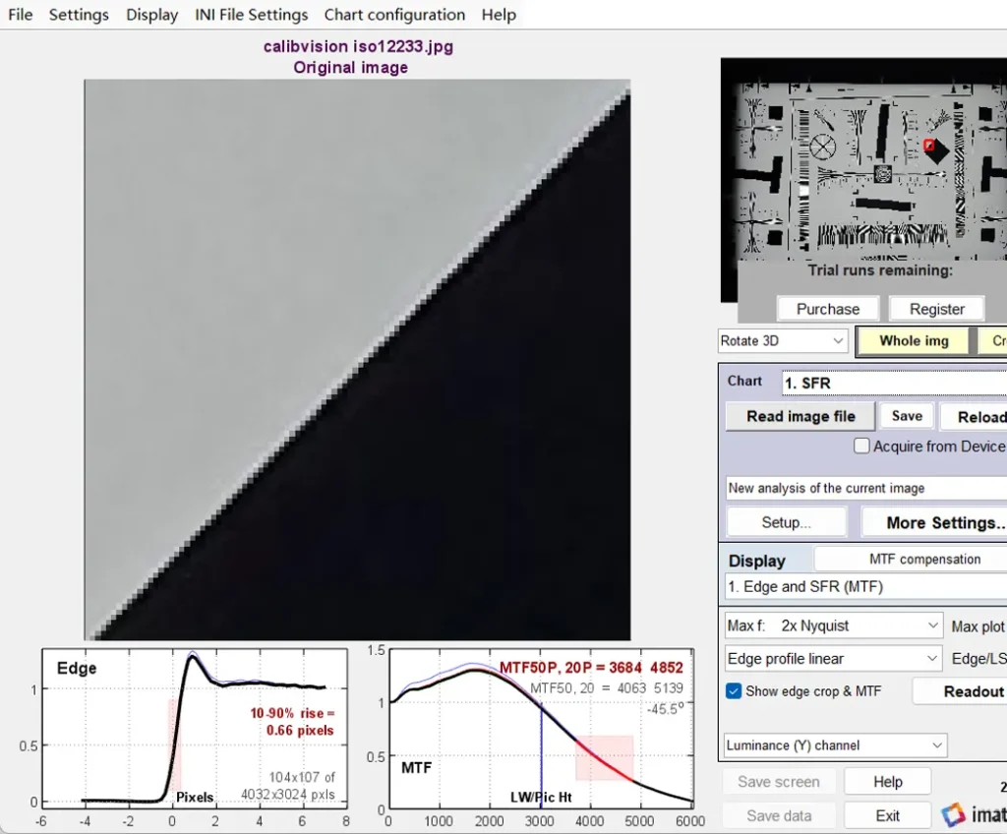
Task: Open the Help menu
Action: tap(499, 15)
